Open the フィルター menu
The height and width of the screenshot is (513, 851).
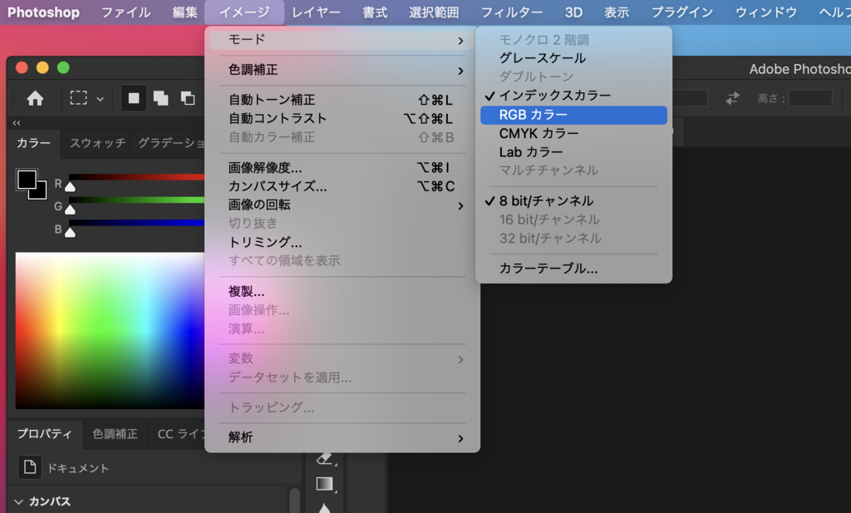click(512, 12)
